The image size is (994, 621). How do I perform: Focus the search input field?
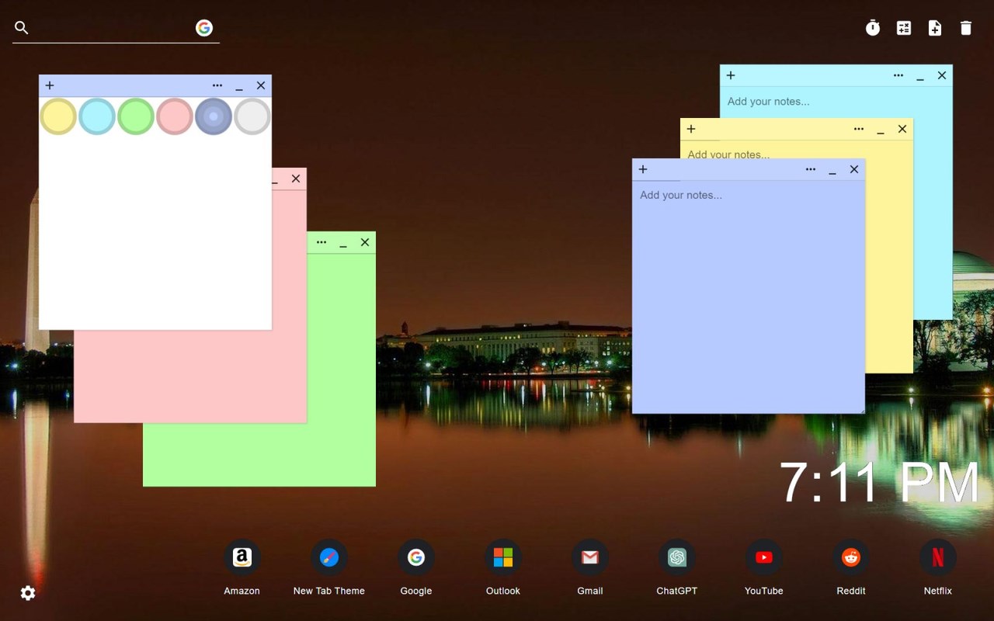[x=113, y=28]
